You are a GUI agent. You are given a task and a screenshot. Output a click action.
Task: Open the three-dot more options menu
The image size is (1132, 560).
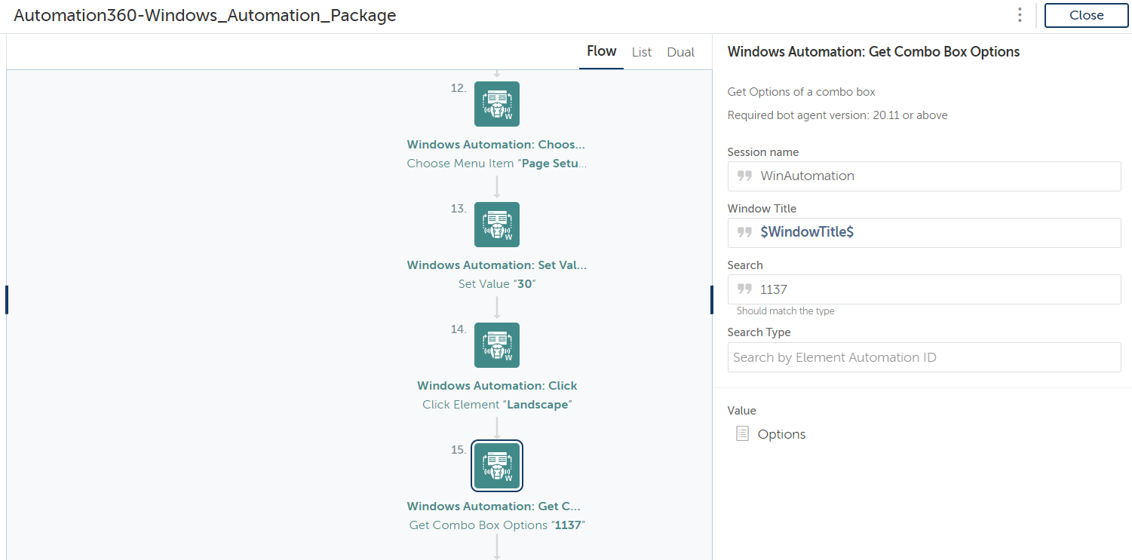(x=1020, y=15)
